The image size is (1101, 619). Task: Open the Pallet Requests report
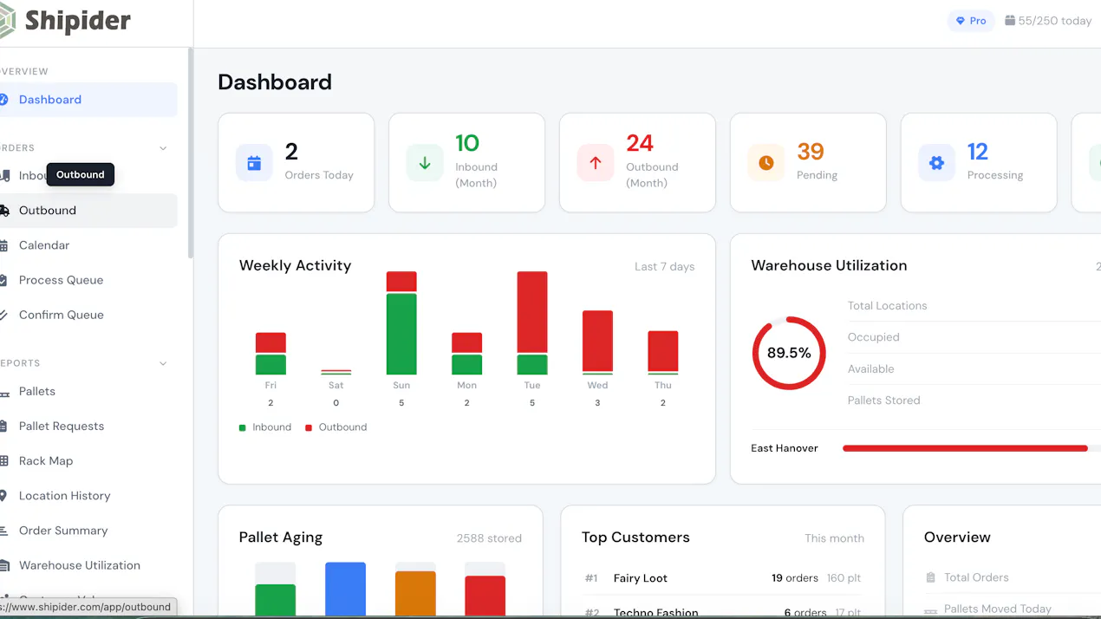tap(88, 427)
